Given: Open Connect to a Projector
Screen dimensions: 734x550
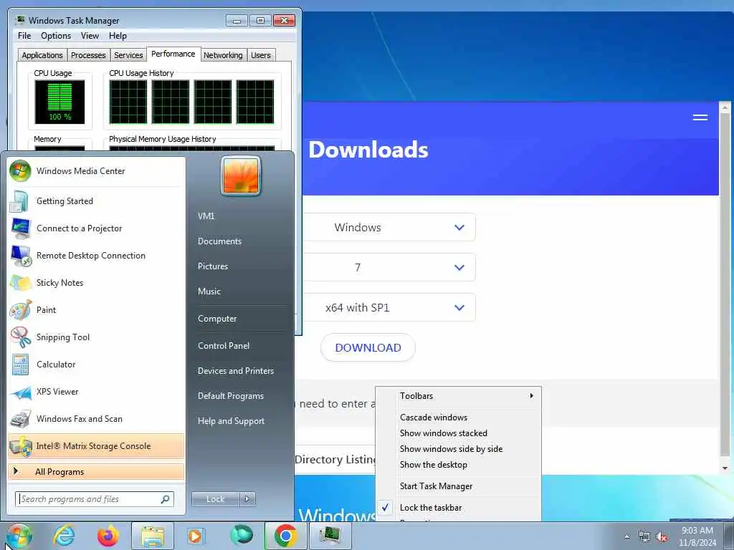Looking at the screenshot, I should tap(96, 228).
